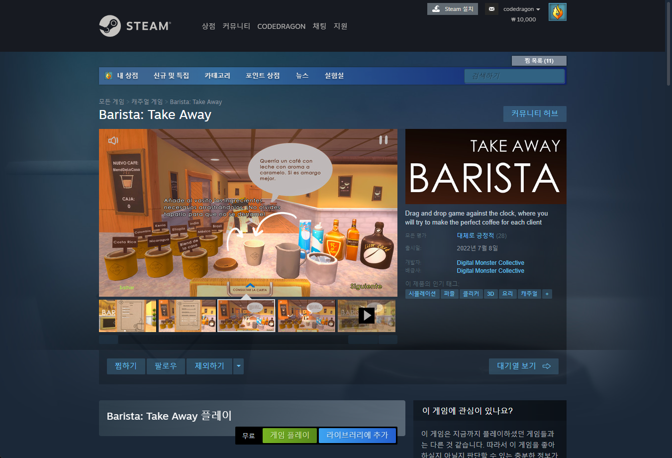Image resolution: width=672 pixels, height=458 pixels.
Task: Select the first thumbnail with BAR sign
Action: pyautogui.click(x=128, y=316)
